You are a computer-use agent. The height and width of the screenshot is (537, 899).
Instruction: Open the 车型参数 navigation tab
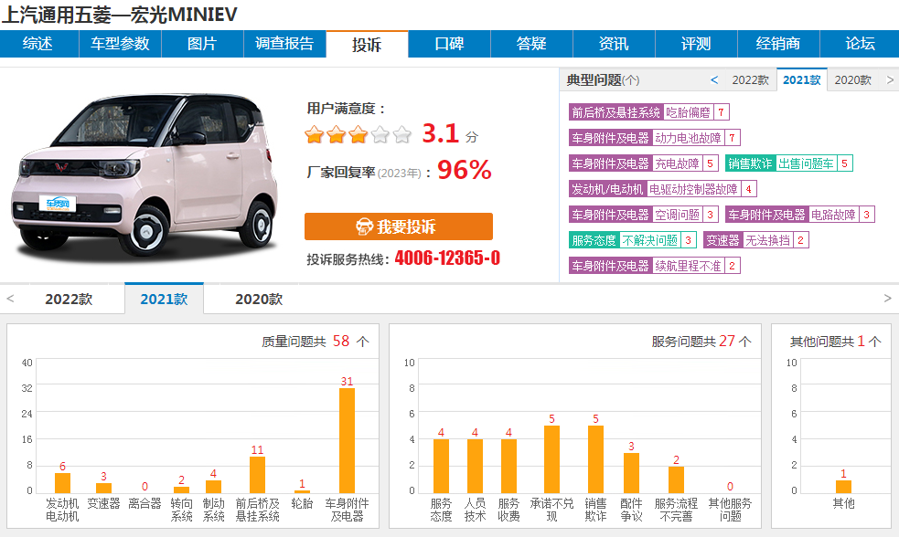click(x=120, y=44)
